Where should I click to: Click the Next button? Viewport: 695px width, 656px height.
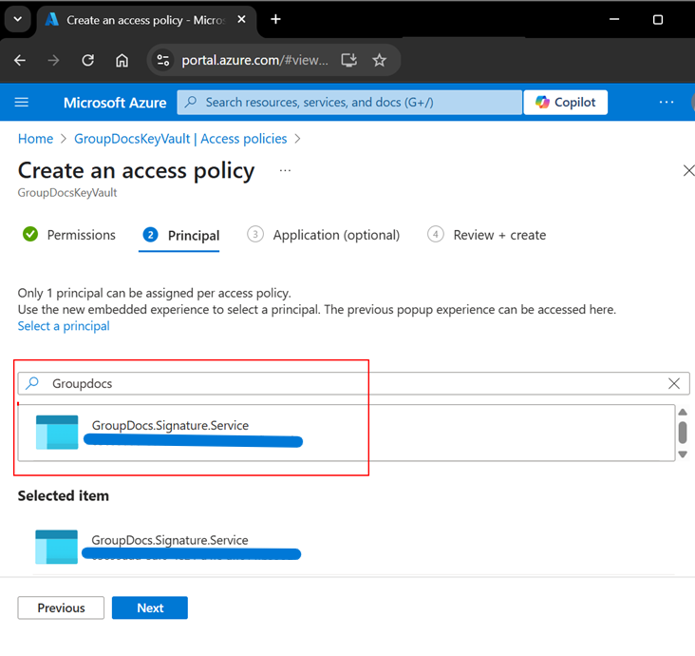[150, 608]
